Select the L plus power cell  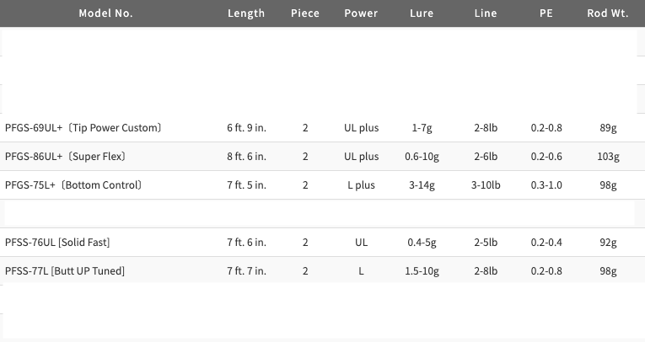click(x=361, y=185)
